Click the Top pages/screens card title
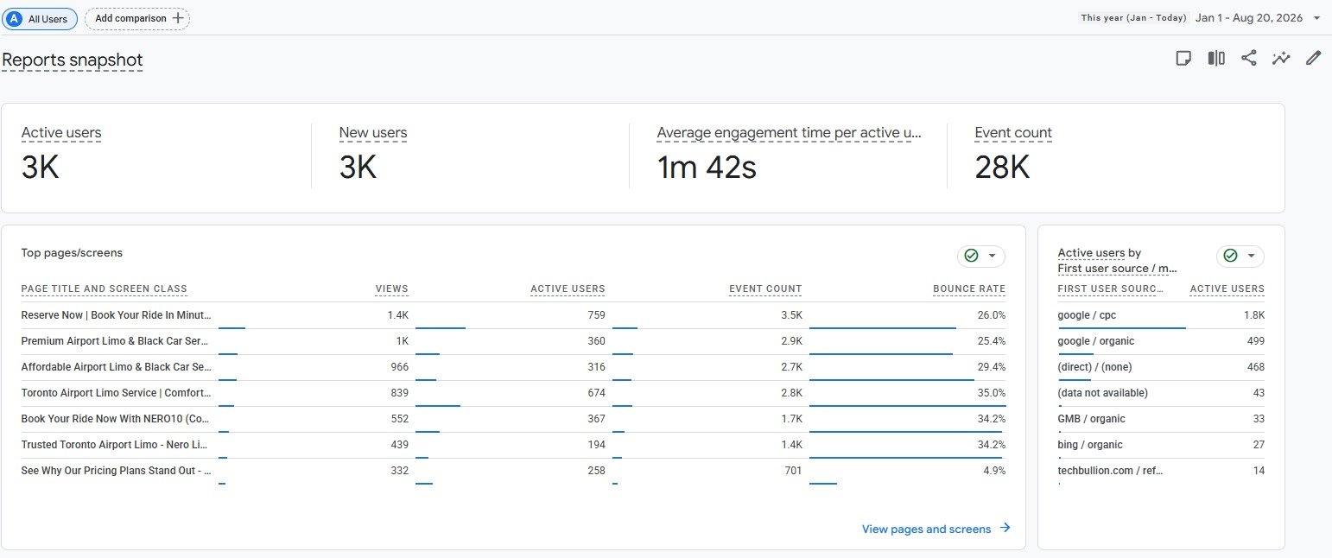This screenshot has width=1332, height=558. (x=72, y=253)
